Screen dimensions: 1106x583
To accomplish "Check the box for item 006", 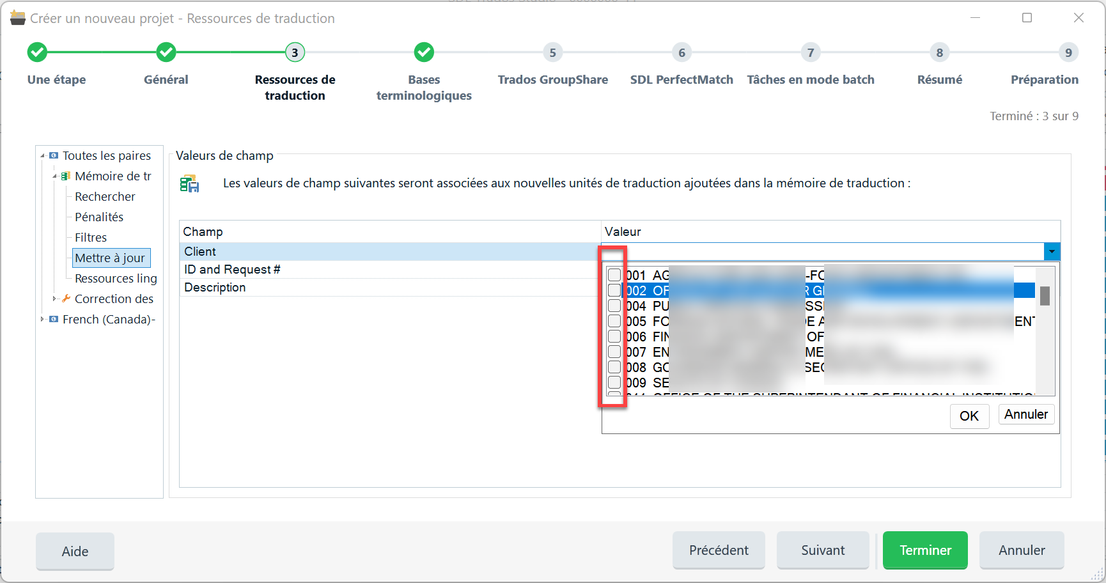I will pyautogui.click(x=614, y=336).
